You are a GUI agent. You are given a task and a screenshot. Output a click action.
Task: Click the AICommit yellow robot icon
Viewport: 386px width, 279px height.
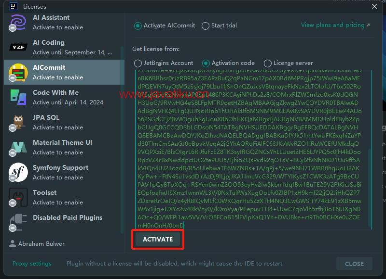18,72
